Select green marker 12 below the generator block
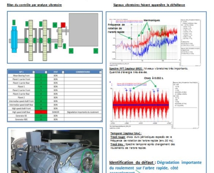The height and width of the screenshot is (173, 214). (x=71, y=51)
